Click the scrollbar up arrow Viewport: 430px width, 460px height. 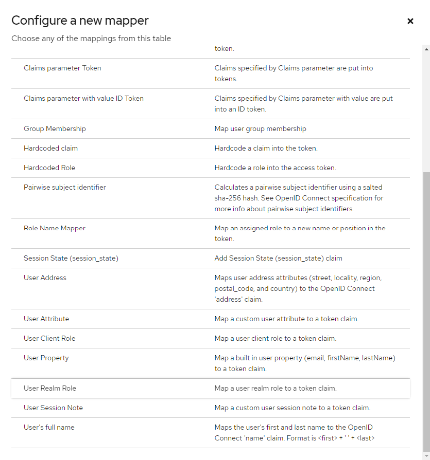coord(426,49)
